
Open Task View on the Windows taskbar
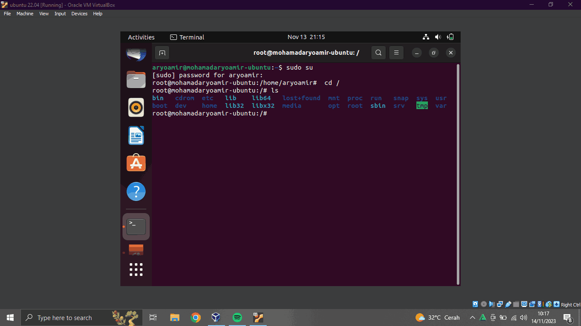[x=153, y=318]
